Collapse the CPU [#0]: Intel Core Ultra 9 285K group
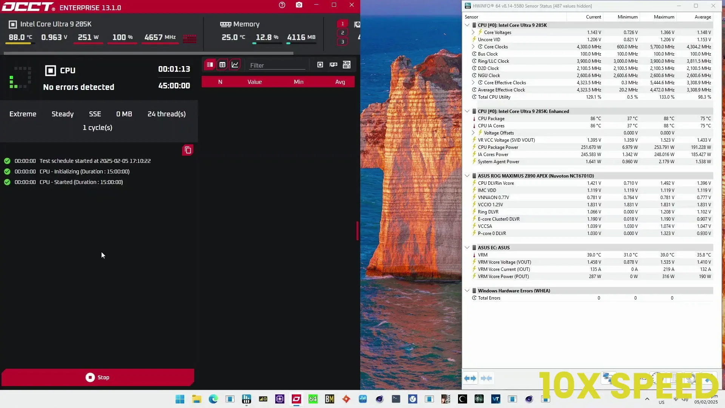The width and height of the screenshot is (725, 408). [467, 25]
